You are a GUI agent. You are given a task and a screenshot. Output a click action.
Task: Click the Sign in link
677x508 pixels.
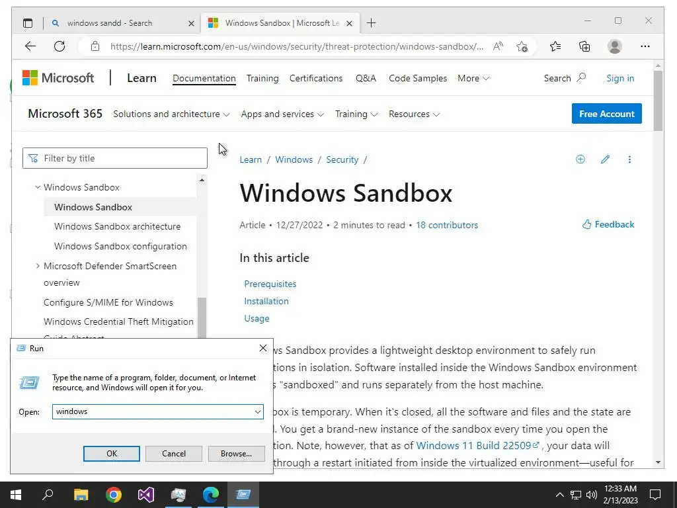click(x=620, y=78)
